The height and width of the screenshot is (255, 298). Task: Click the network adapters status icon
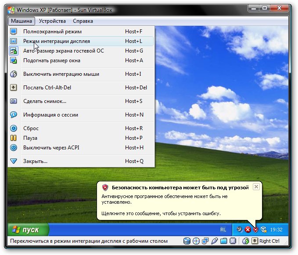[205, 241]
